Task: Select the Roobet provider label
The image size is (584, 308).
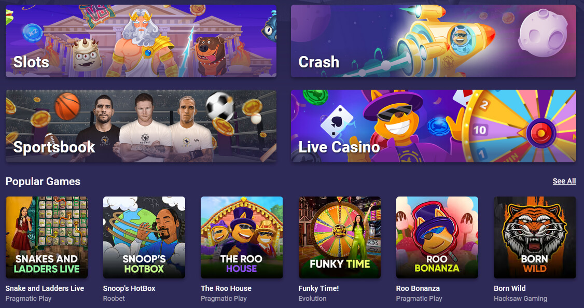Action: 114,298
